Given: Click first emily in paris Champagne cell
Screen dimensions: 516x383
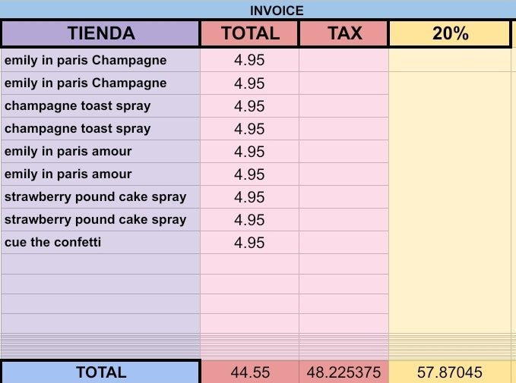Looking at the screenshot, I should click(100, 60).
